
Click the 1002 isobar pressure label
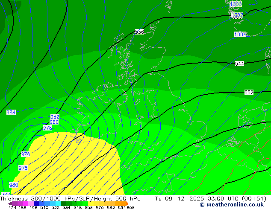pos(237,15)
